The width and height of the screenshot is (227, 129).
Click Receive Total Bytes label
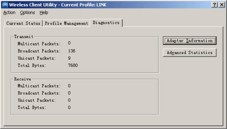point(32,108)
